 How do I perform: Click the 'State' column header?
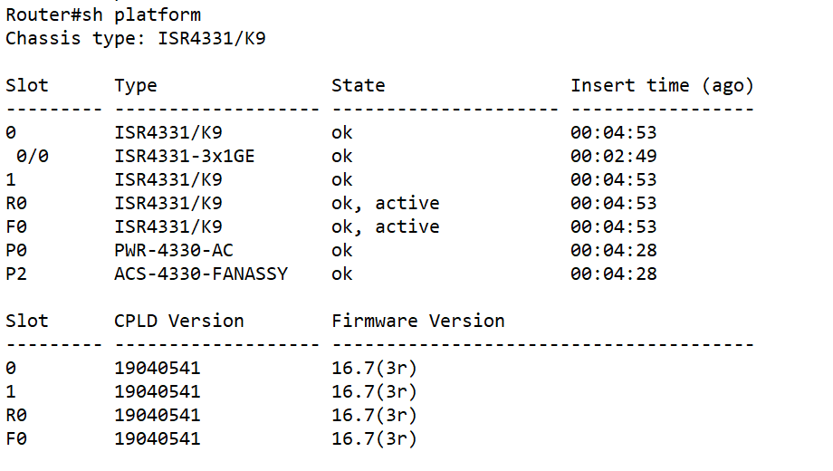point(358,85)
